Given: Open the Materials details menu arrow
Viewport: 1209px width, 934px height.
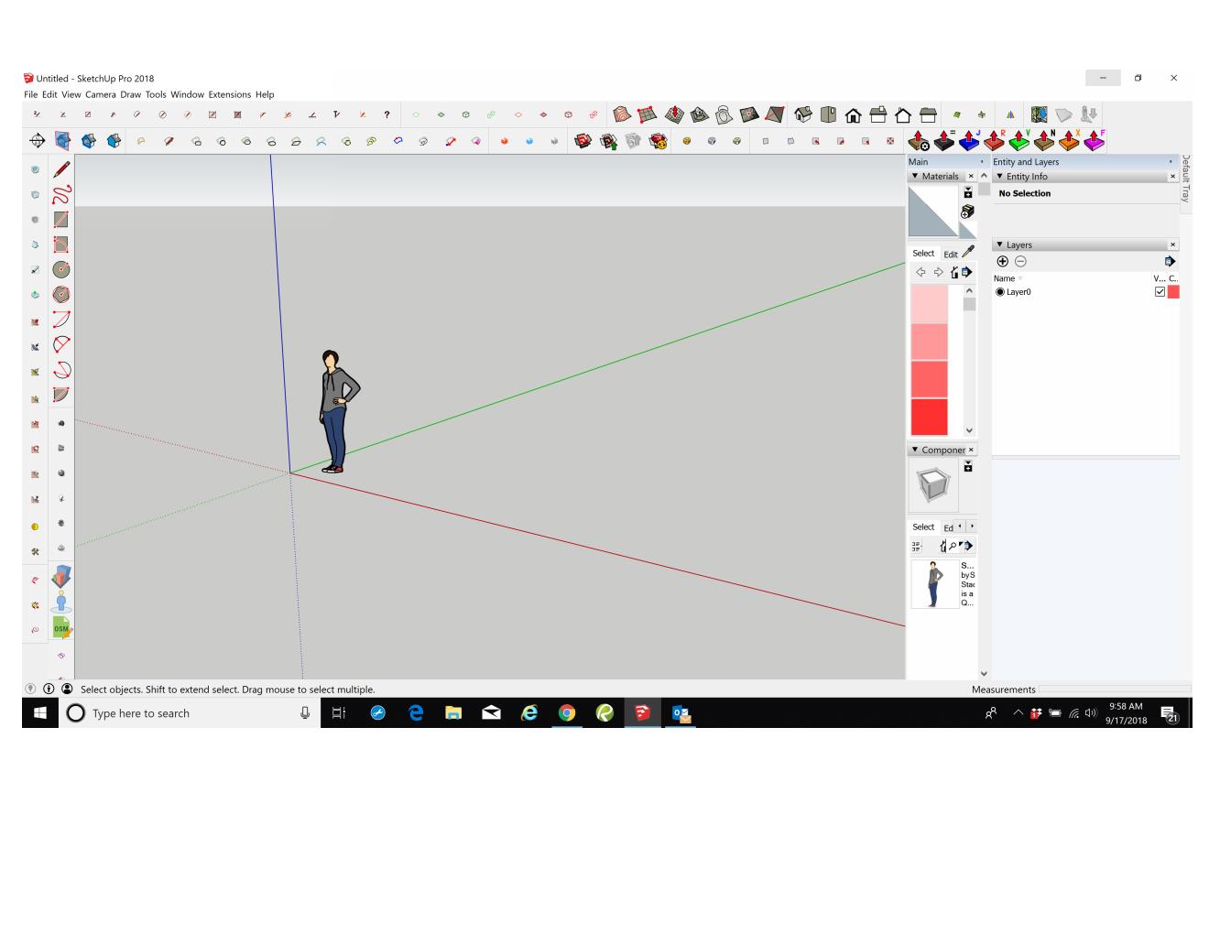Looking at the screenshot, I should pos(966,272).
